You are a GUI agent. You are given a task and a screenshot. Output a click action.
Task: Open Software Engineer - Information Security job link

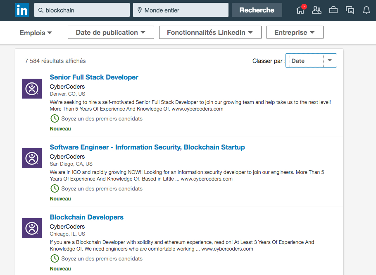147,147
